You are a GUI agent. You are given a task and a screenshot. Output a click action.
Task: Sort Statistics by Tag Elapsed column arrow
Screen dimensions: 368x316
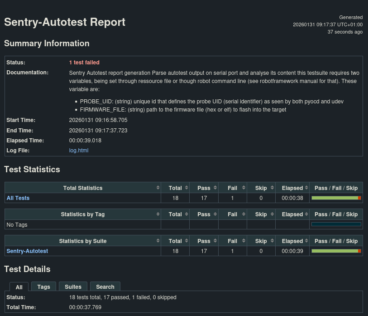[x=306, y=214]
